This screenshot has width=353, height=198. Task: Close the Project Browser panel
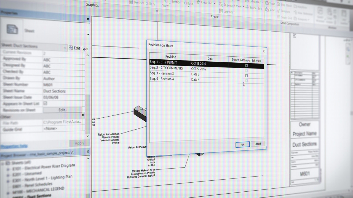coord(88,152)
